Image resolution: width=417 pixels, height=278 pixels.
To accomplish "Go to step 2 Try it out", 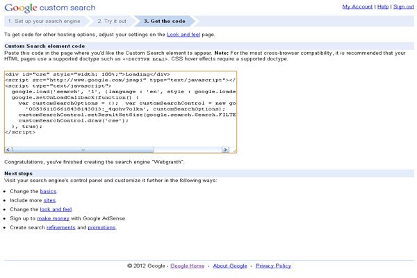I will click(x=112, y=21).
